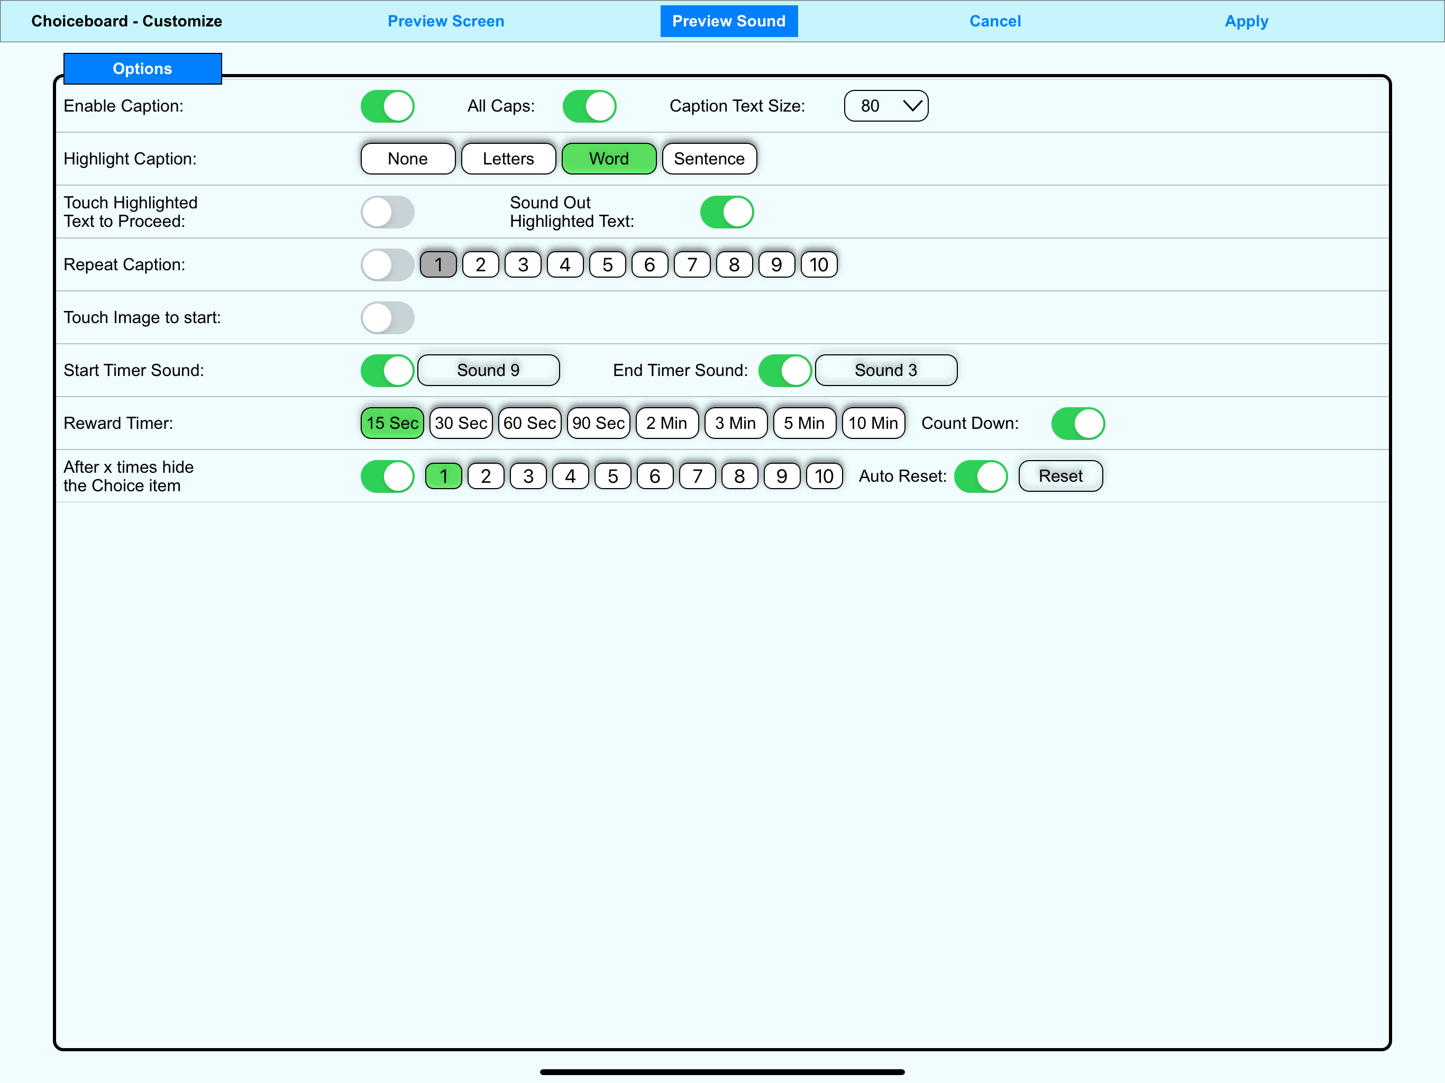Open the Sound 9 start timer selector
This screenshot has height=1083, width=1445.
pos(489,370)
